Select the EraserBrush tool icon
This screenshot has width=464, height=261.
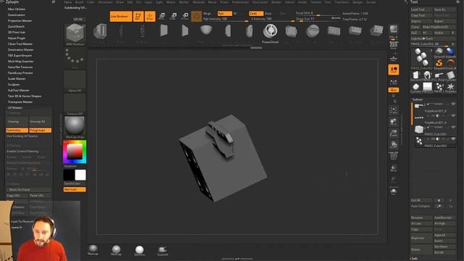pyautogui.click(x=450, y=63)
